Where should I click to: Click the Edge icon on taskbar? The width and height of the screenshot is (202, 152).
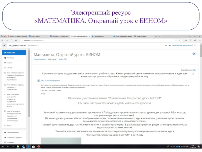tap(28, 146)
